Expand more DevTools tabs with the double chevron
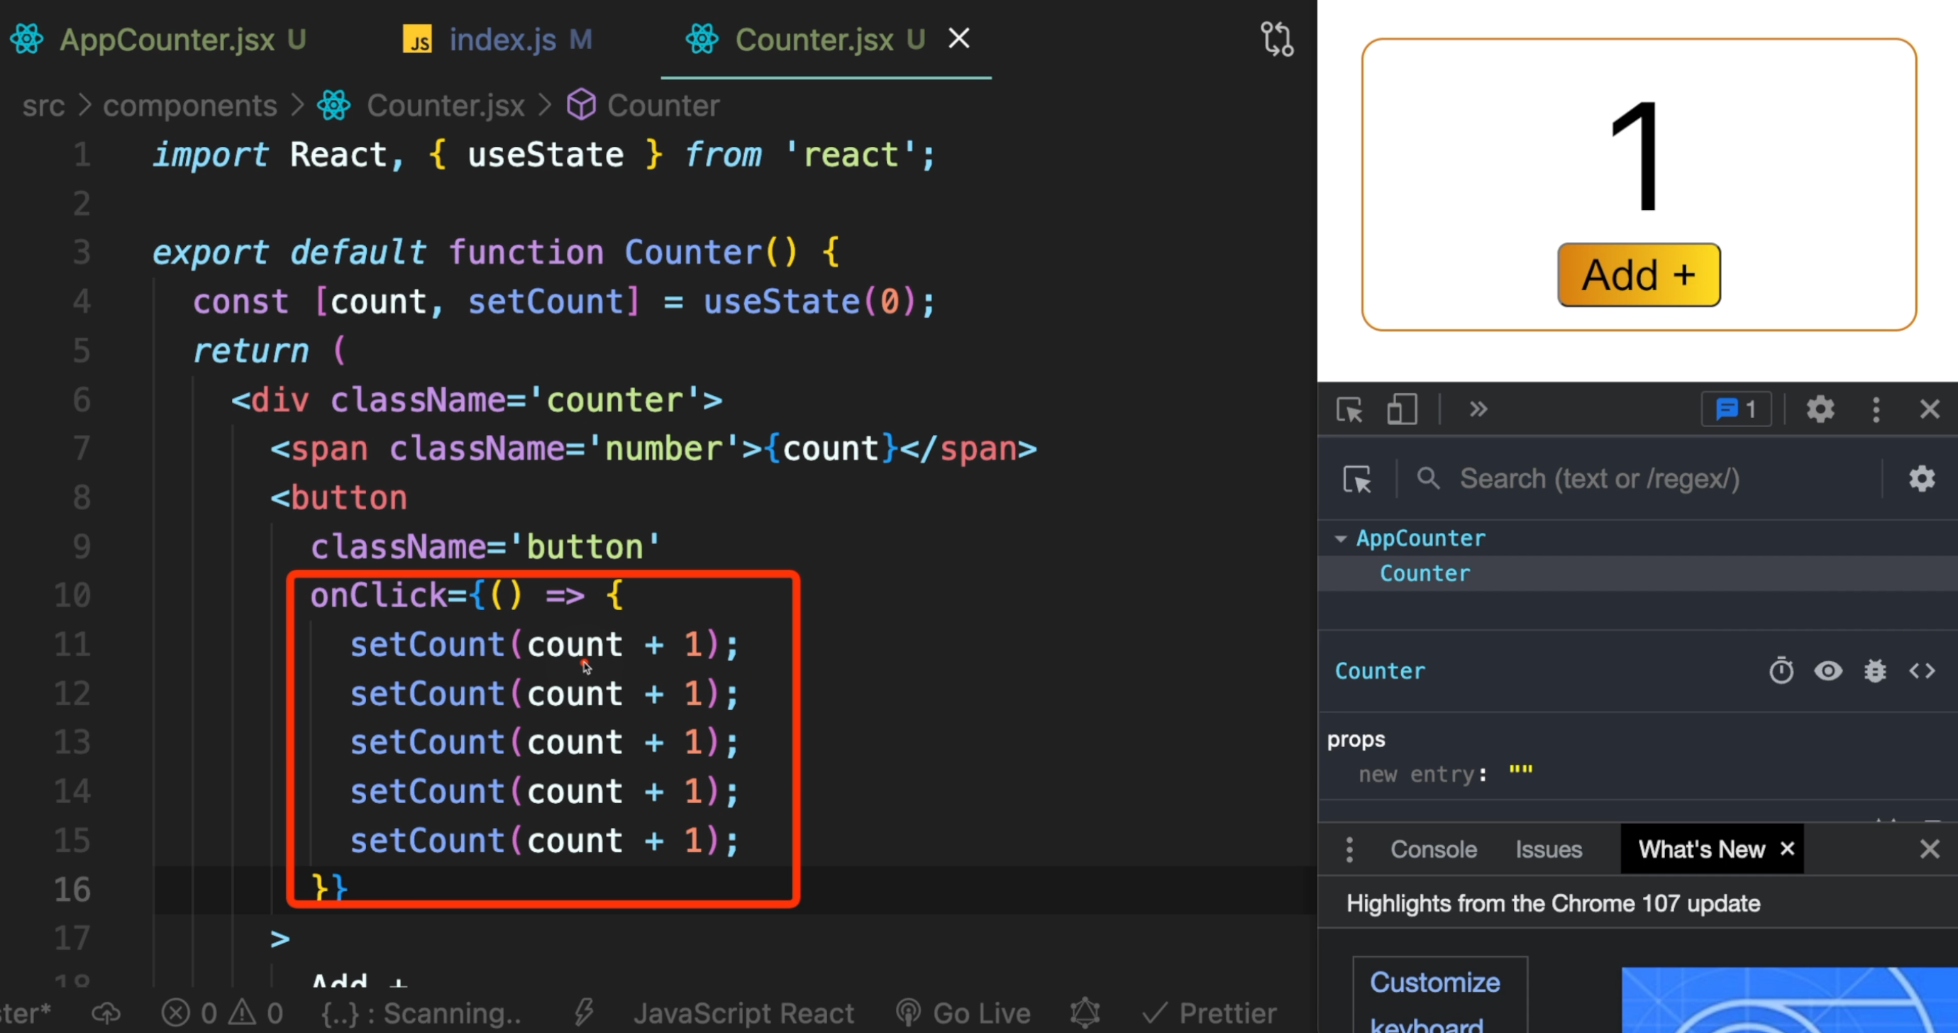The width and height of the screenshot is (1958, 1033). tap(1478, 409)
